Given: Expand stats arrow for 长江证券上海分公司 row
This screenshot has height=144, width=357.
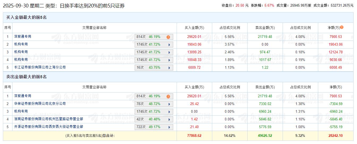Looking at the screenshot, I should (169, 68).
